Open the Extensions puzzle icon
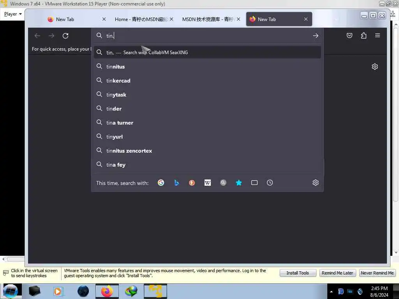This screenshot has height=299, width=399. point(364,35)
